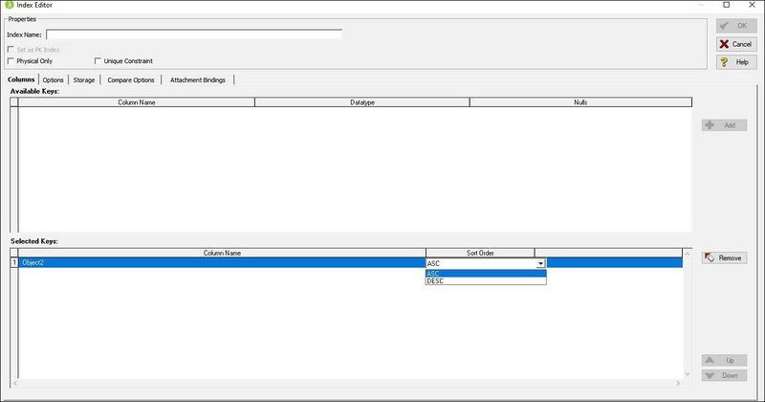Image resolution: width=765 pixels, height=402 pixels.
Task: Maximize the Index Editor window
Action: pyautogui.click(x=727, y=5)
